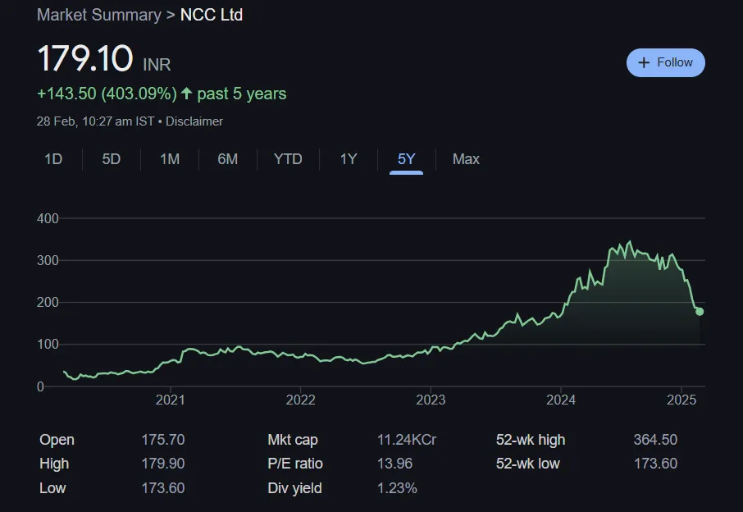Click the Div yield label

click(294, 488)
